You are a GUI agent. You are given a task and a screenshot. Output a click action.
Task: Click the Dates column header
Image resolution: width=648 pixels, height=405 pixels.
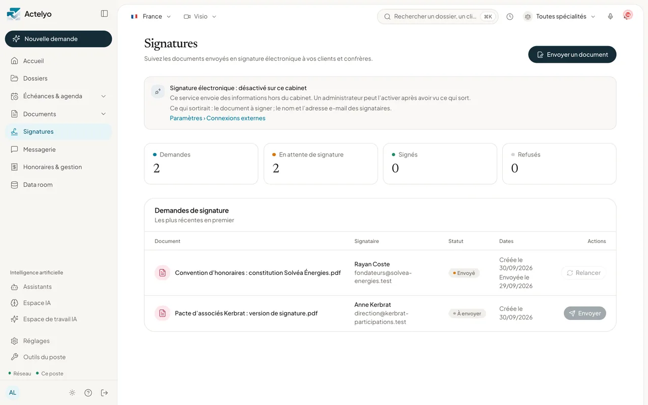tap(506, 241)
